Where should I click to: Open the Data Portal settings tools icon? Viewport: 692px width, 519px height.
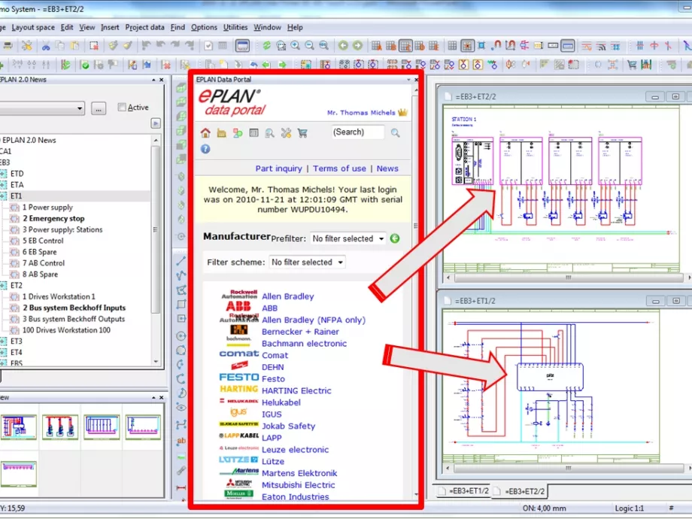click(286, 133)
